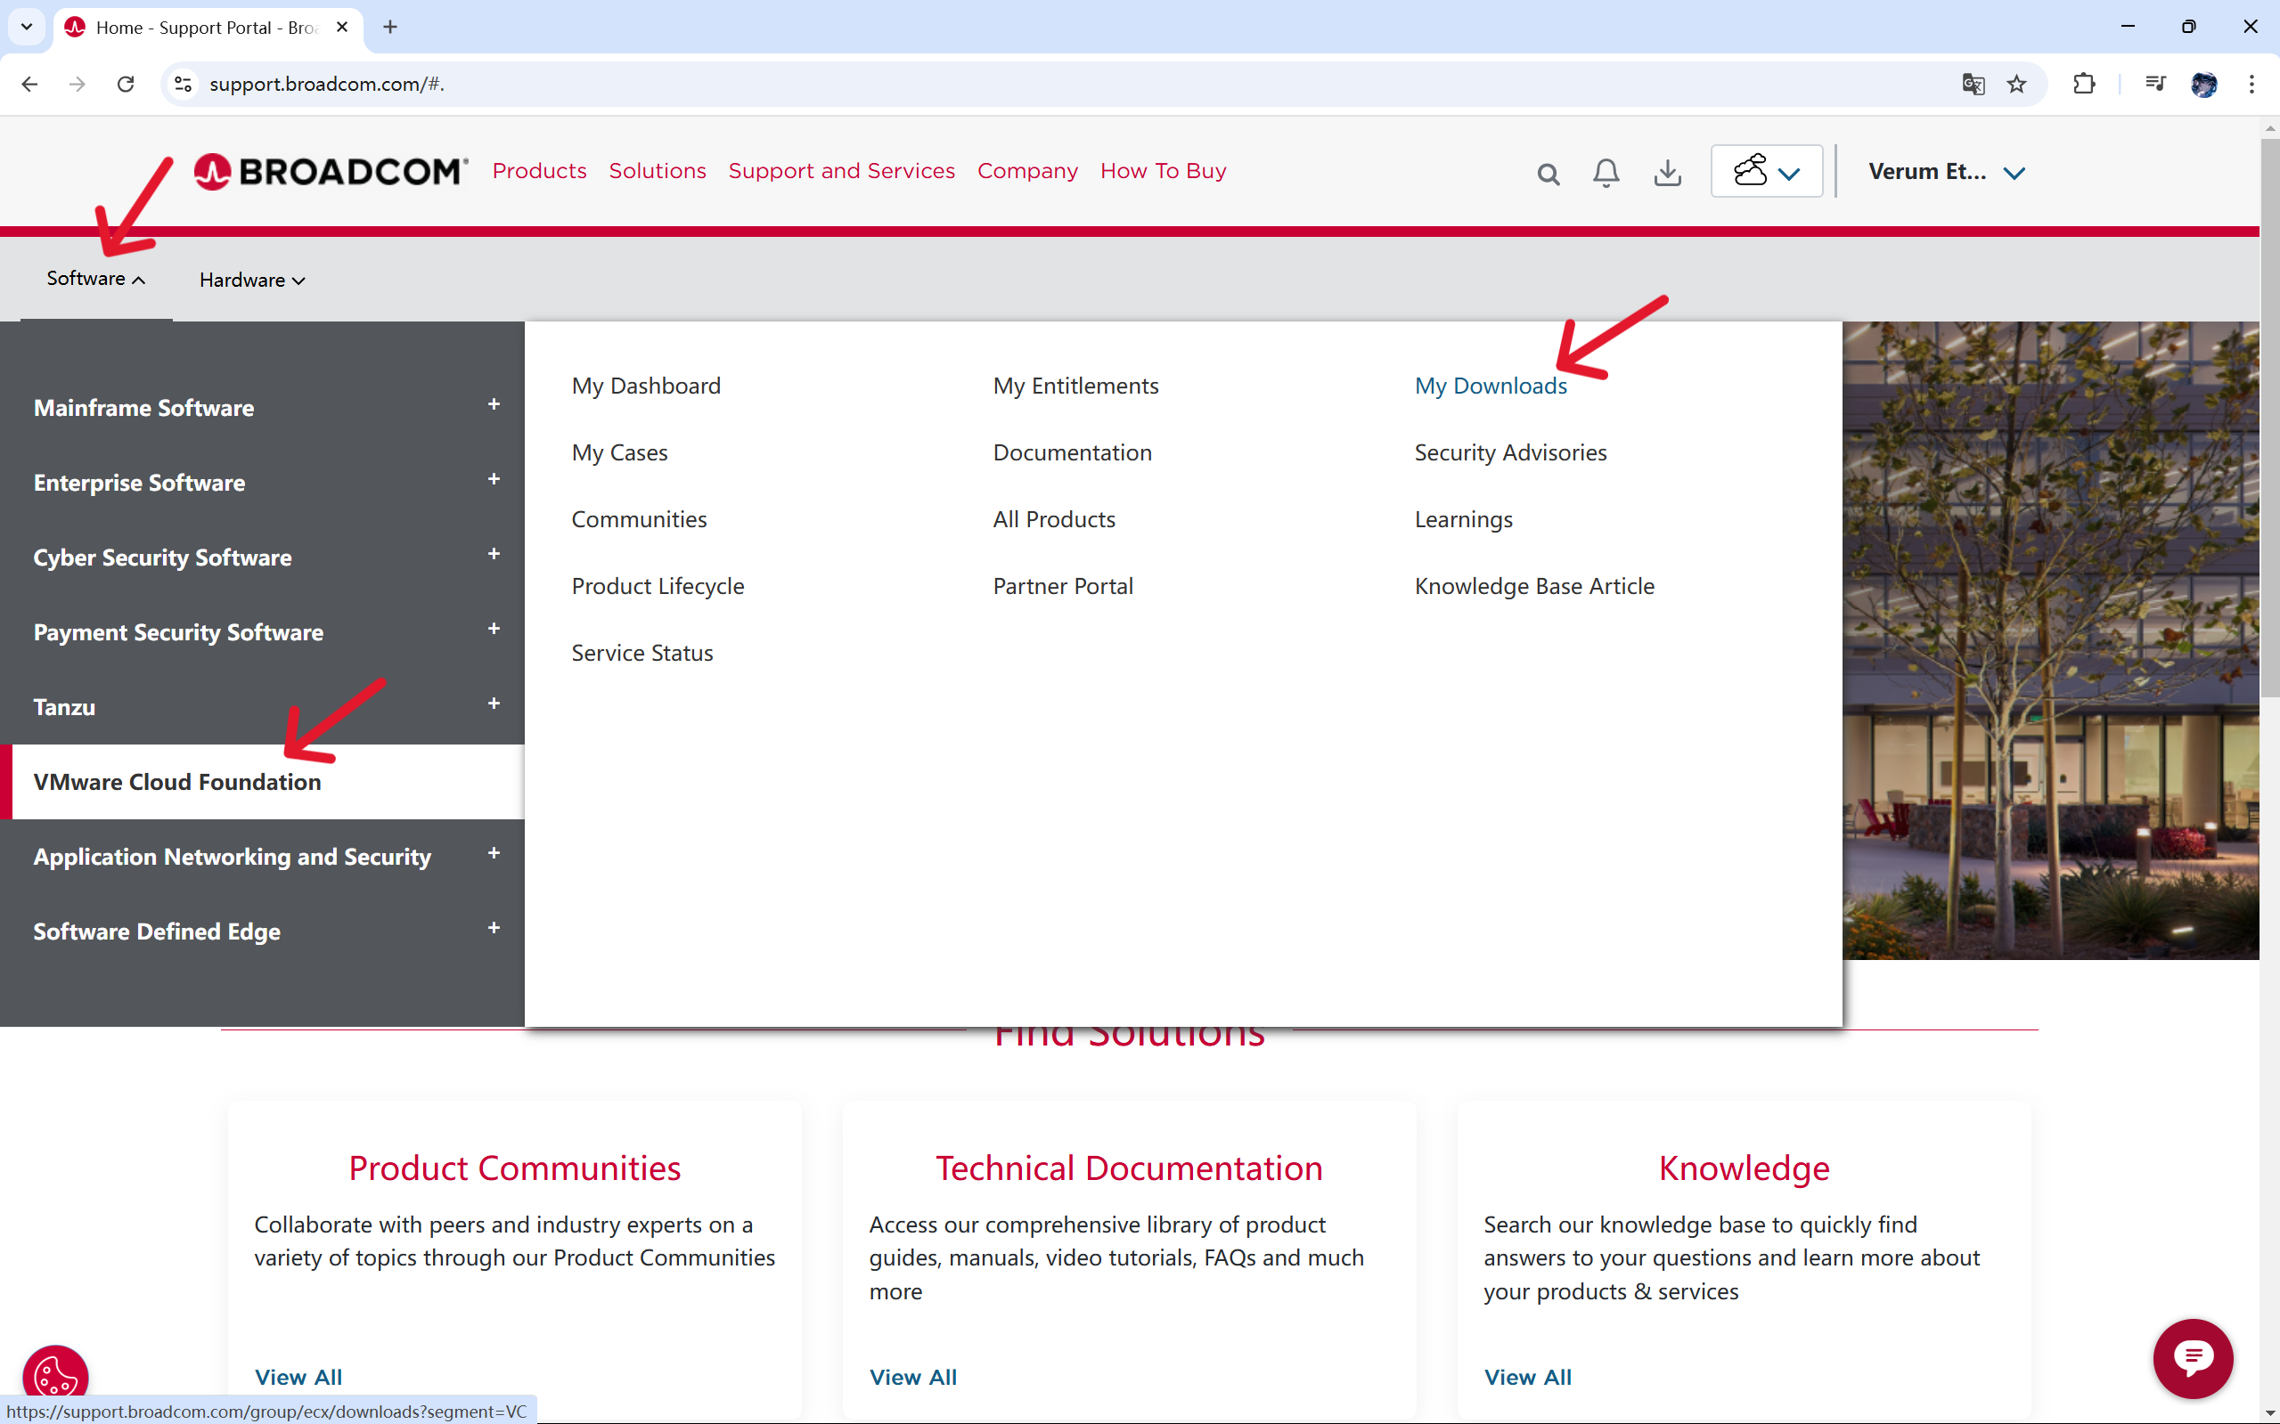Click View All under Technical Documentation

[913, 1377]
